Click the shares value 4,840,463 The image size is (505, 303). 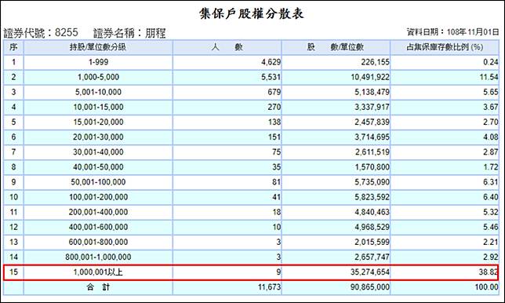click(x=372, y=212)
